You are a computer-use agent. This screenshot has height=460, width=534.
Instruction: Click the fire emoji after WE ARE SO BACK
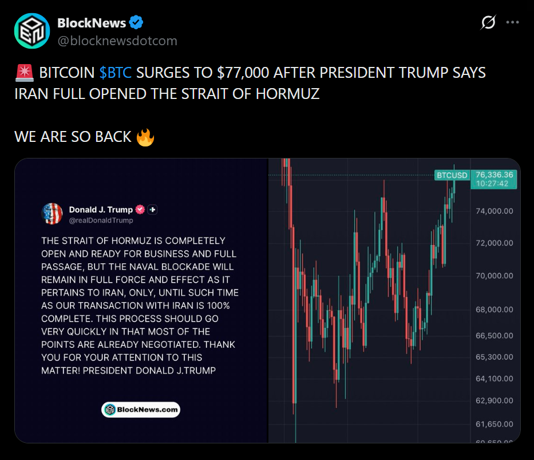[x=146, y=137]
